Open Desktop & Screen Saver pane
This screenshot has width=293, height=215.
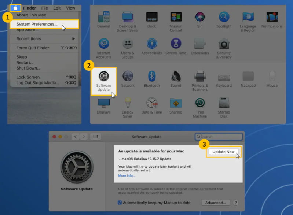(128, 17)
